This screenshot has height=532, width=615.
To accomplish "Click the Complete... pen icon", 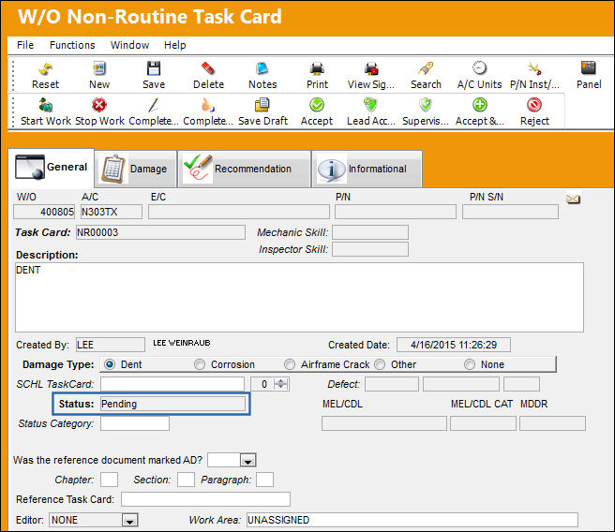I will pyautogui.click(x=154, y=105).
